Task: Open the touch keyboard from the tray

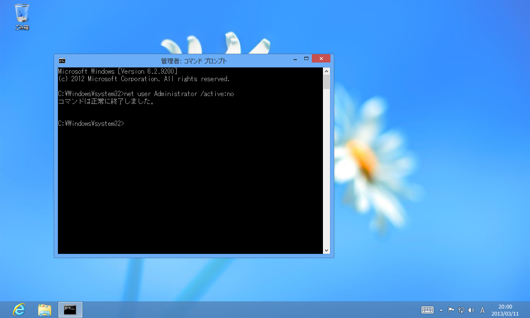Action: tap(427, 310)
